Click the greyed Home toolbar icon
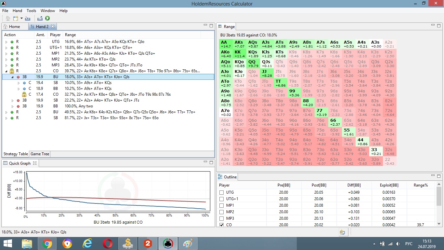The height and width of the screenshot is (250, 444). 8,19
